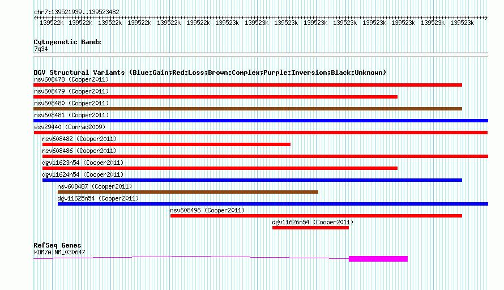Image resolution: width=504 pixels, height=290 pixels.
Task: Select the red bar for esv29440
Action: [260, 133]
